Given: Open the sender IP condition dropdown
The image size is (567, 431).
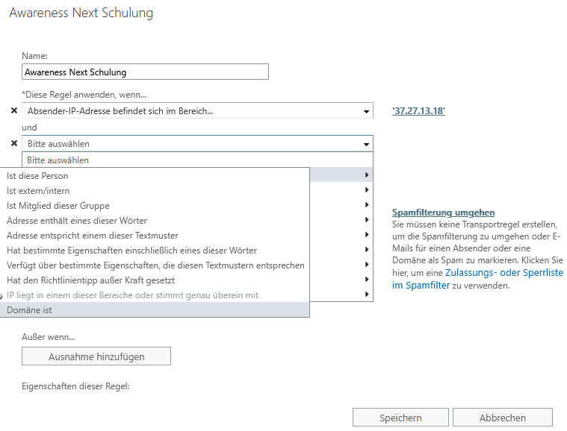Looking at the screenshot, I should (366, 111).
